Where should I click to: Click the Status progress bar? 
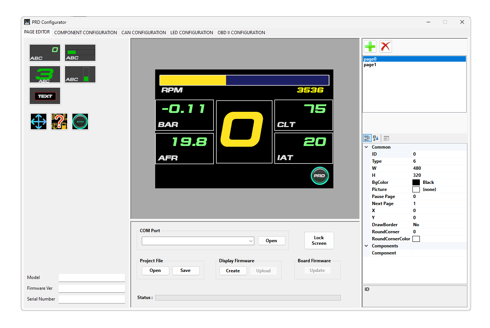point(248,298)
